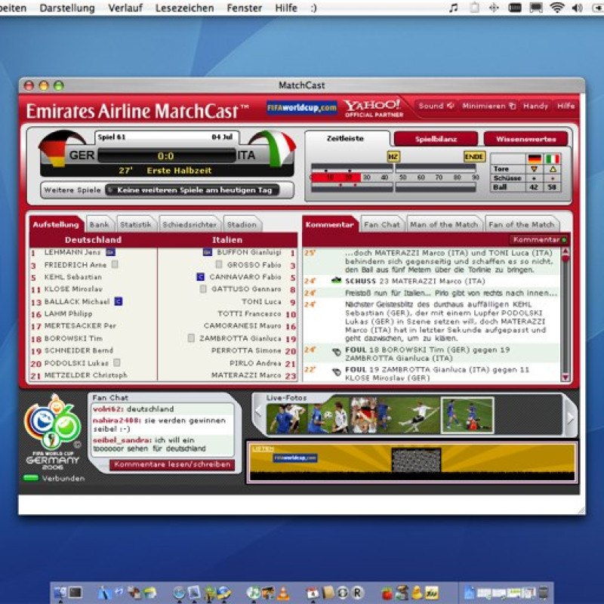The height and width of the screenshot is (604, 604).
Task: Select the Spielbilanz tab
Action: 436,139
